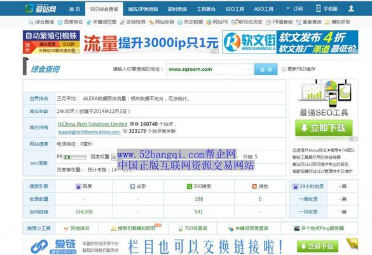
Task: Click the 最强SEO工具 devices image
Action: tap(324, 94)
